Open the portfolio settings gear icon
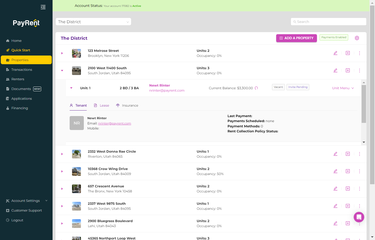375x240 pixels. point(357,38)
